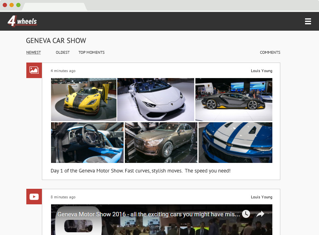Add the video to Watch Later
319x235 pixels.
pyautogui.click(x=246, y=214)
